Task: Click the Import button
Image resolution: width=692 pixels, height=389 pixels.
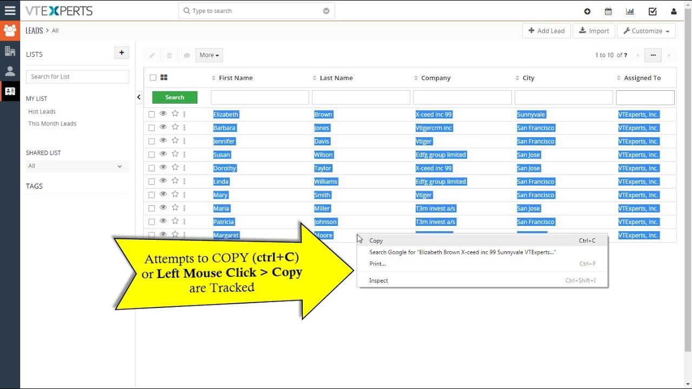Action: coord(594,31)
